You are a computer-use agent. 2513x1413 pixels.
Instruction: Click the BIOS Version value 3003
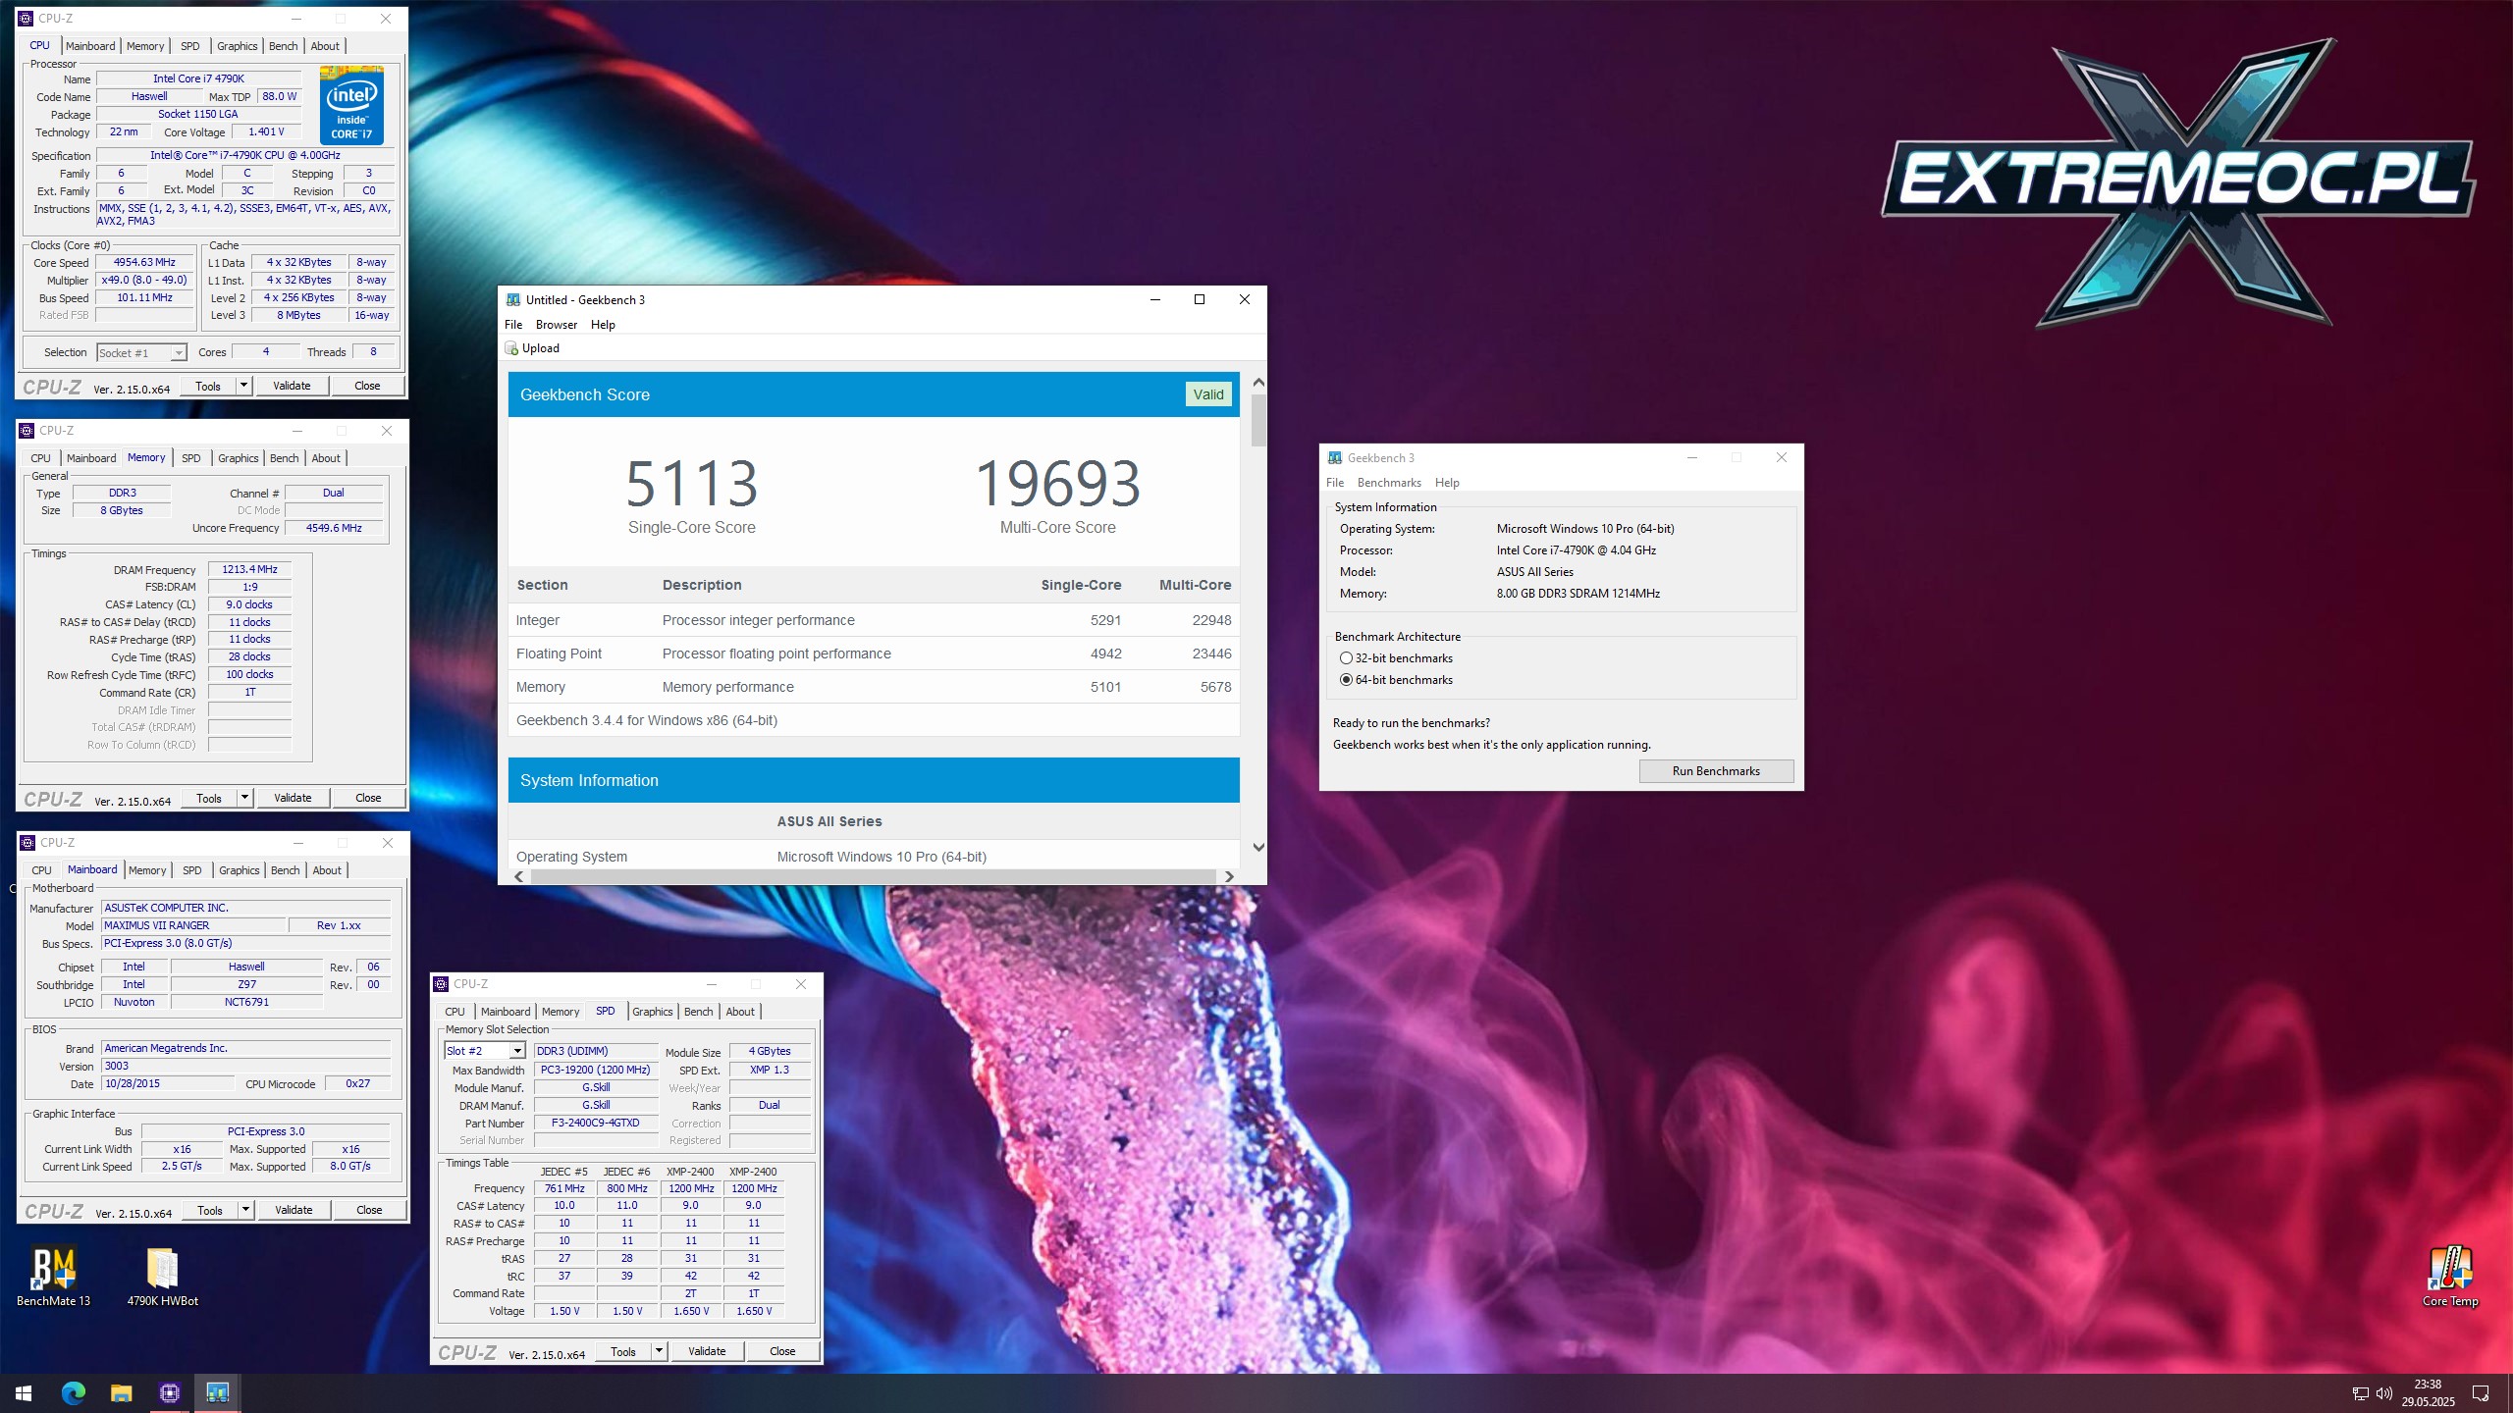point(246,1066)
